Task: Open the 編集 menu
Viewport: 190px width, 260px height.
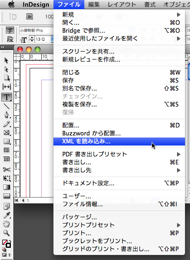Action: point(94,4)
